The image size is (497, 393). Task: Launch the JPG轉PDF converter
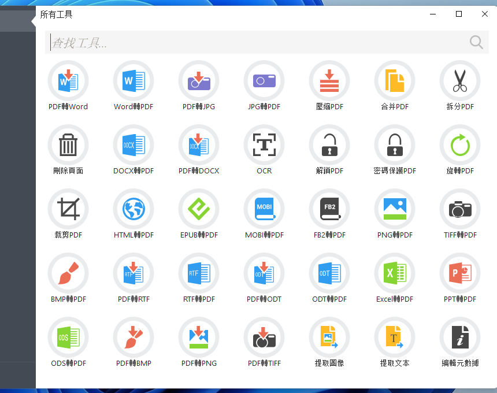click(264, 81)
